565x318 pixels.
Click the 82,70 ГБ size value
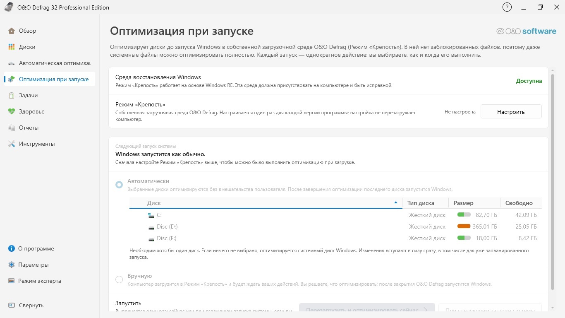(x=486, y=215)
